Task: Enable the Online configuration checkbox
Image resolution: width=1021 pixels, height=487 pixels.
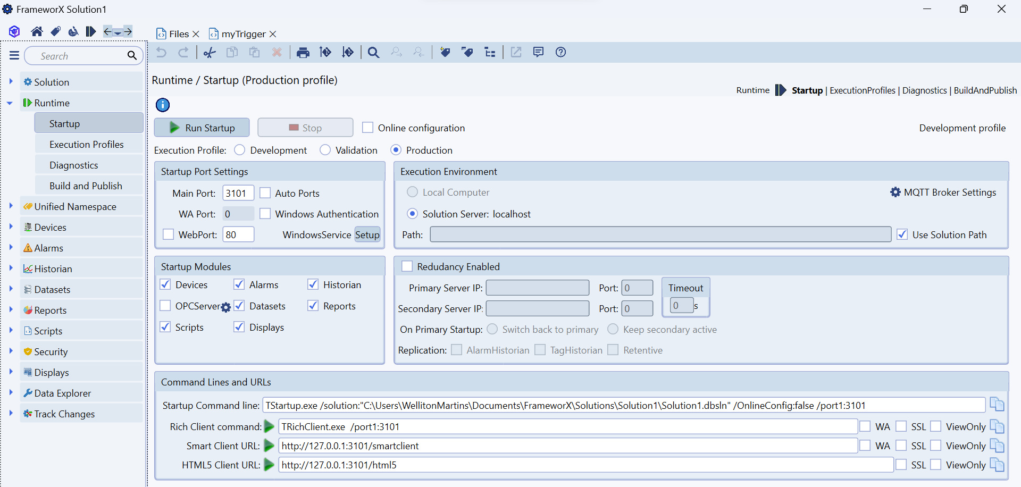Action: (x=367, y=128)
